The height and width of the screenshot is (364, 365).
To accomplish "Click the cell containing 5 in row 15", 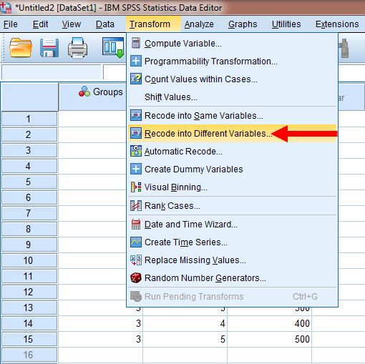I will point(185,339).
